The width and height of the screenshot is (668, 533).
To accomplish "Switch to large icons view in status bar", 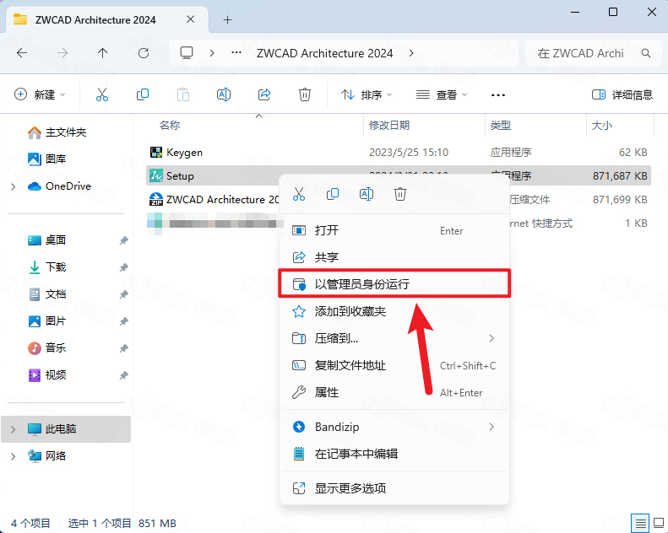I will (657, 523).
